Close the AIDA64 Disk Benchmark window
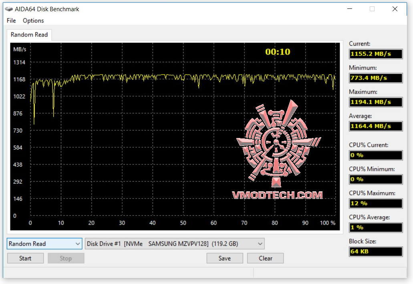Screen dimensions: 413x284 (395, 9)
